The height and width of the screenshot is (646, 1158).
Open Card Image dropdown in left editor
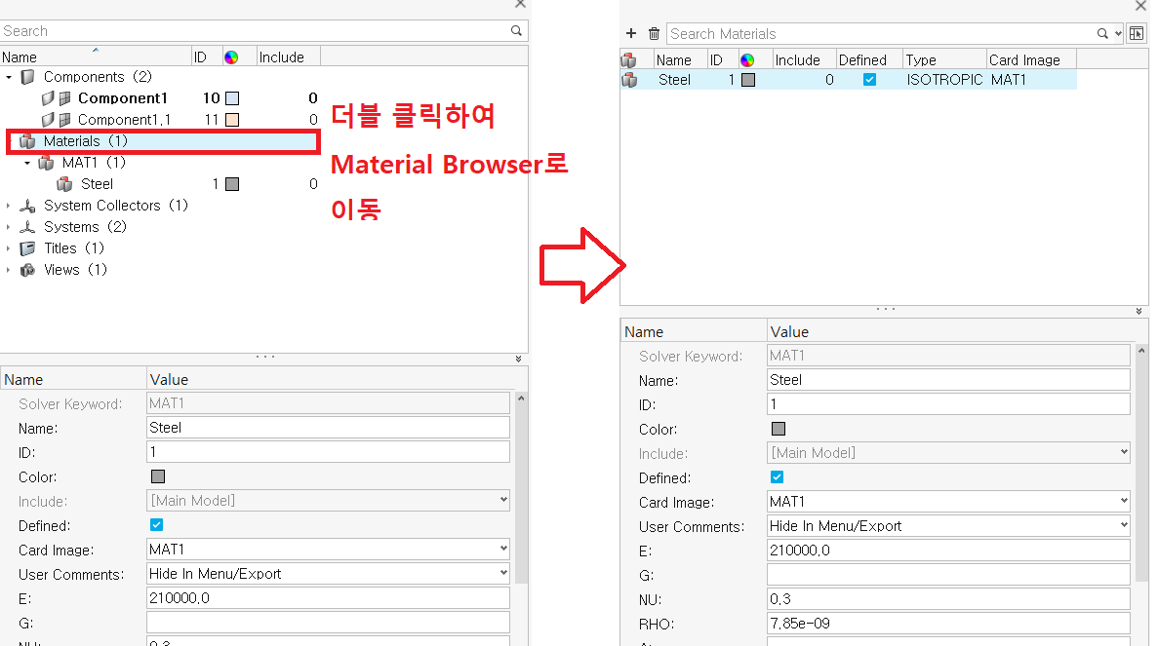[x=503, y=549]
